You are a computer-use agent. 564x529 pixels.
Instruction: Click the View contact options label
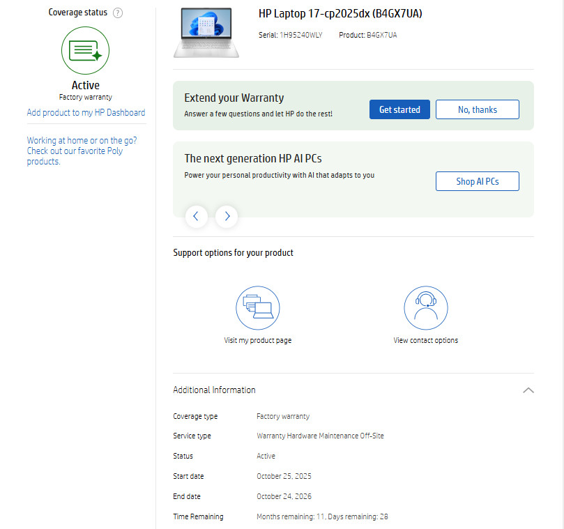(426, 340)
